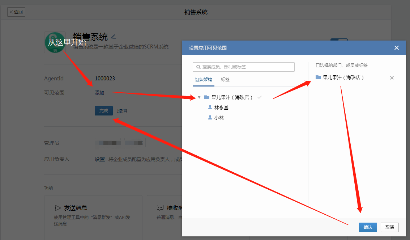Remove 果儿果汁（海珠店）from selected list
410x240 pixels.
[x=392, y=78]
